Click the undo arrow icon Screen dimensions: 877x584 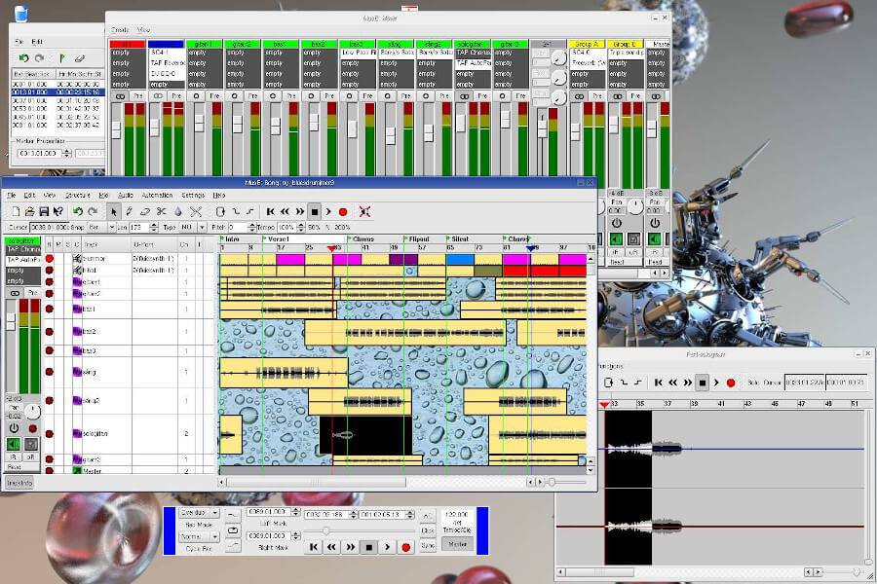click(76, 211)
